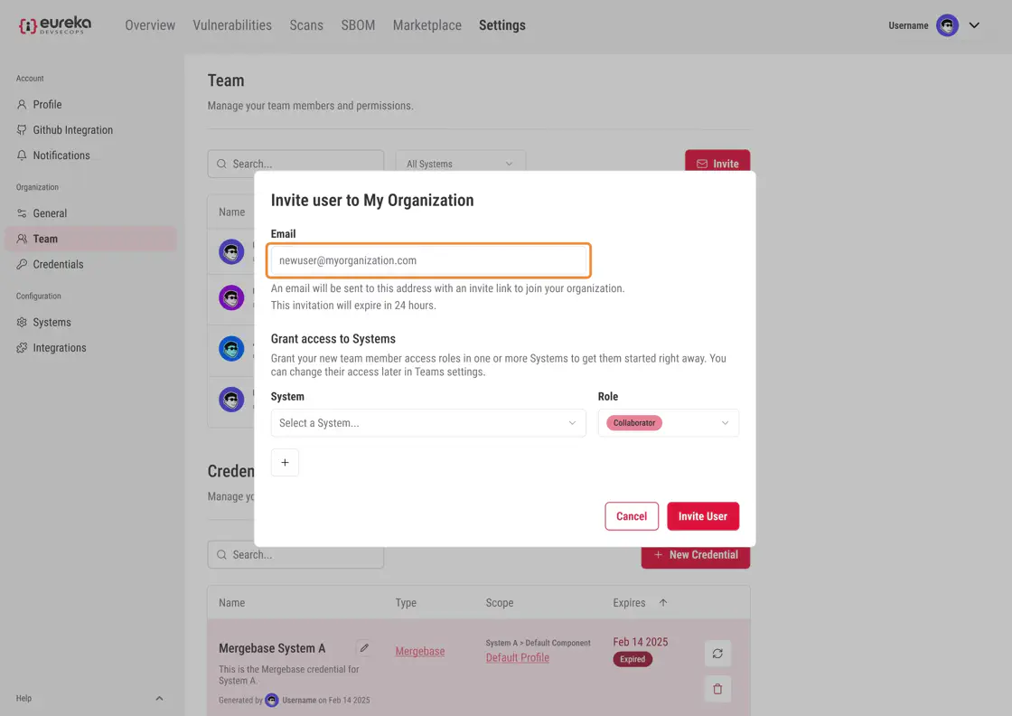Follow the Default Profile link
The height and width of the screenshot is (716, 1012).
point(517,657)
